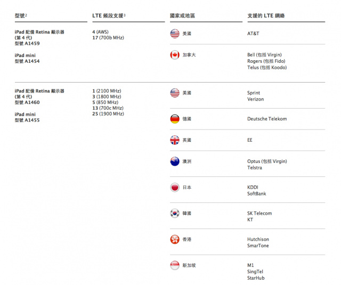This screenshot has height=285, width=341.
Task: Click the AT&T carrier name
Action: coord(253,34)
